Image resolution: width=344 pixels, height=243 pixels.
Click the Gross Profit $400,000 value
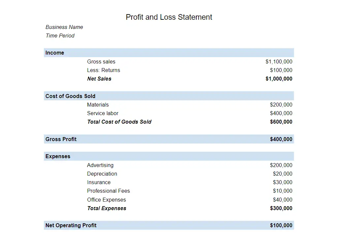click(281, 139)
